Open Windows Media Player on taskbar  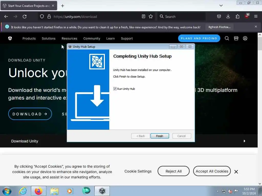pos(70,191)
